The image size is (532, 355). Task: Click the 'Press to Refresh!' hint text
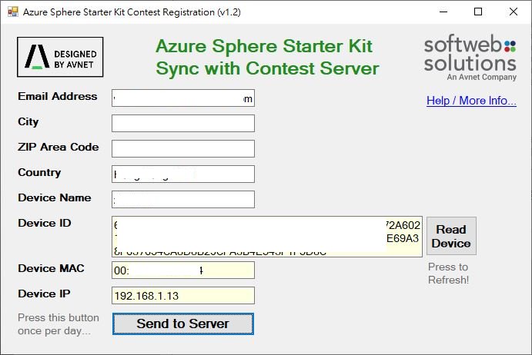click(x=448, y=274)
